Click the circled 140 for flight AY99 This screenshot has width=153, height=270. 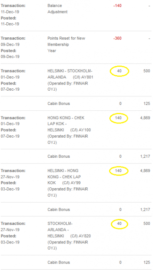click(118, 170)
